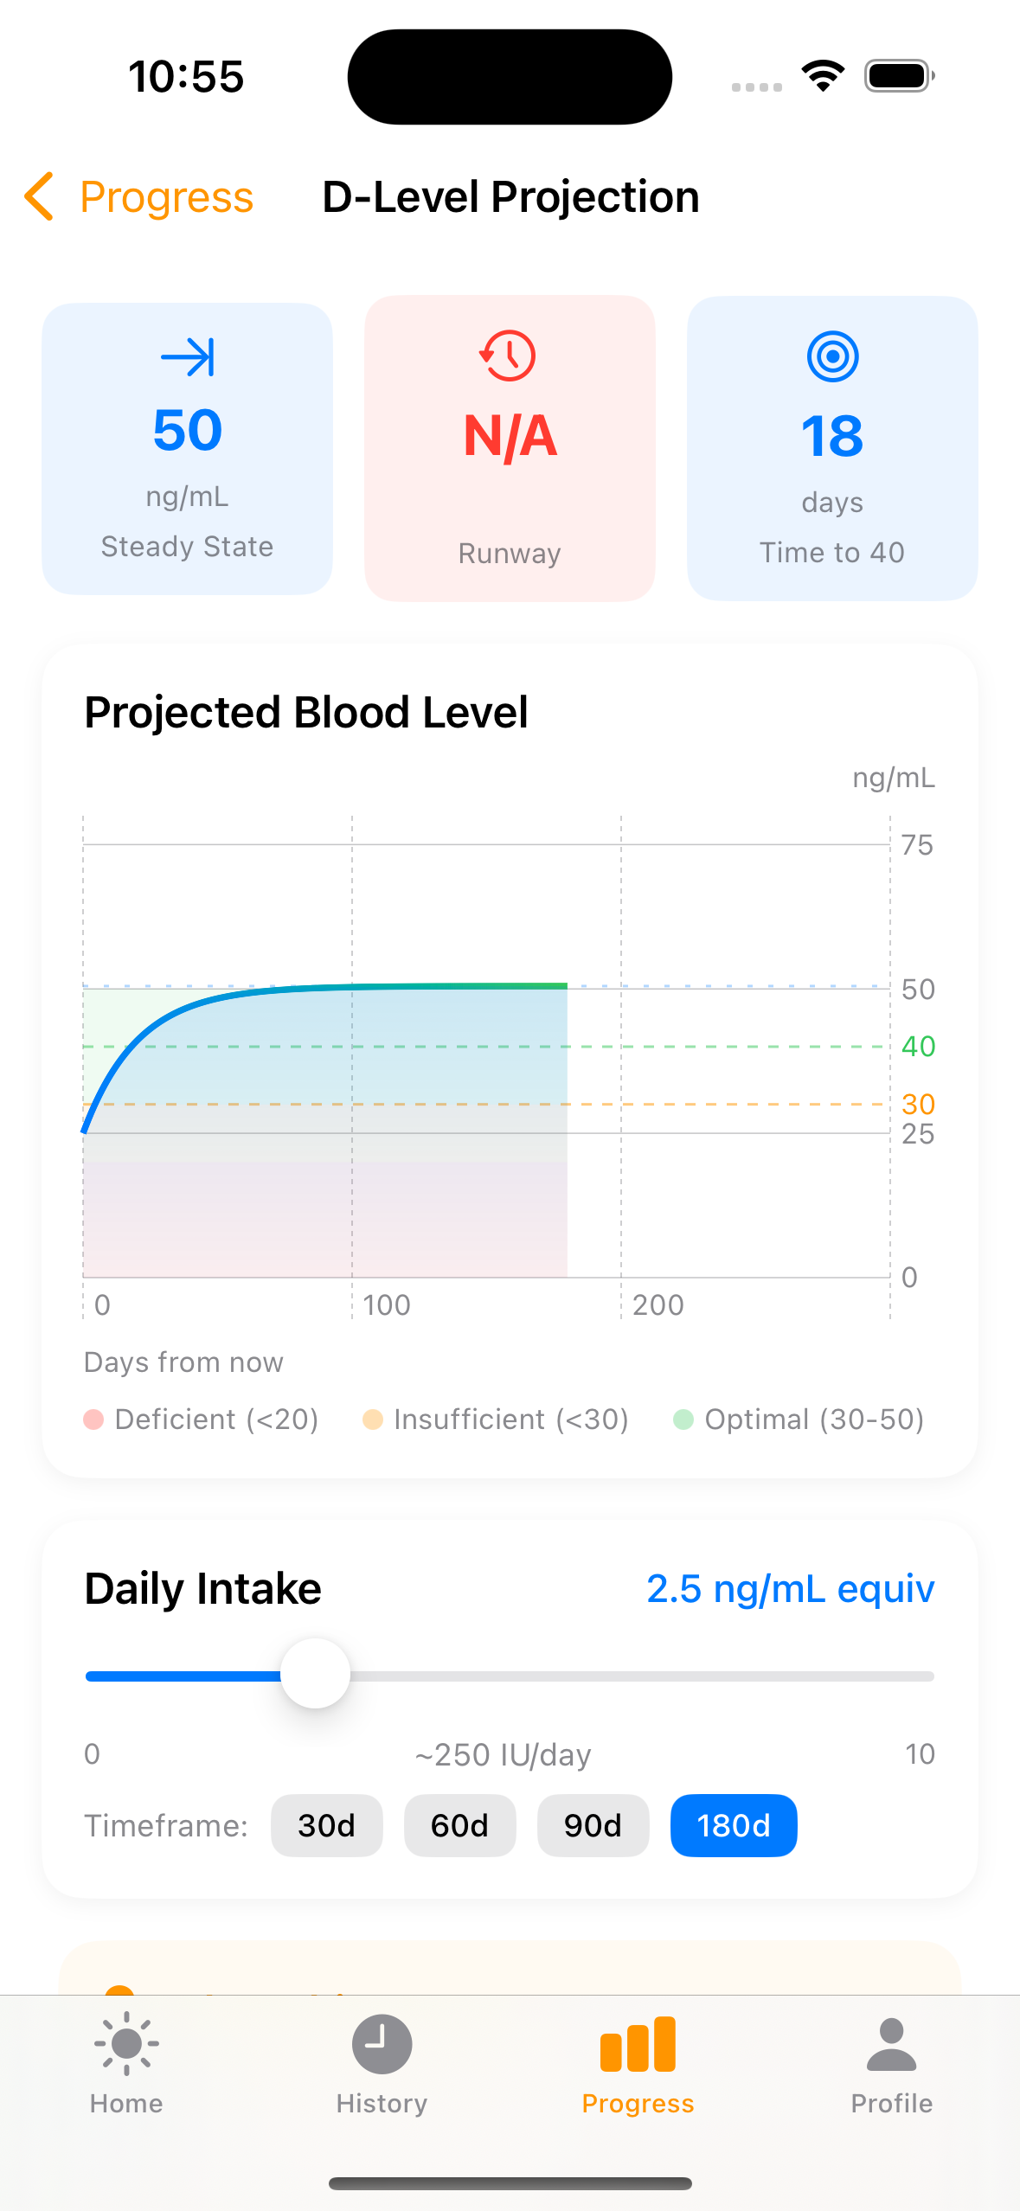
Task: Select the 60d timeframe option
Action: [459, 1825]
